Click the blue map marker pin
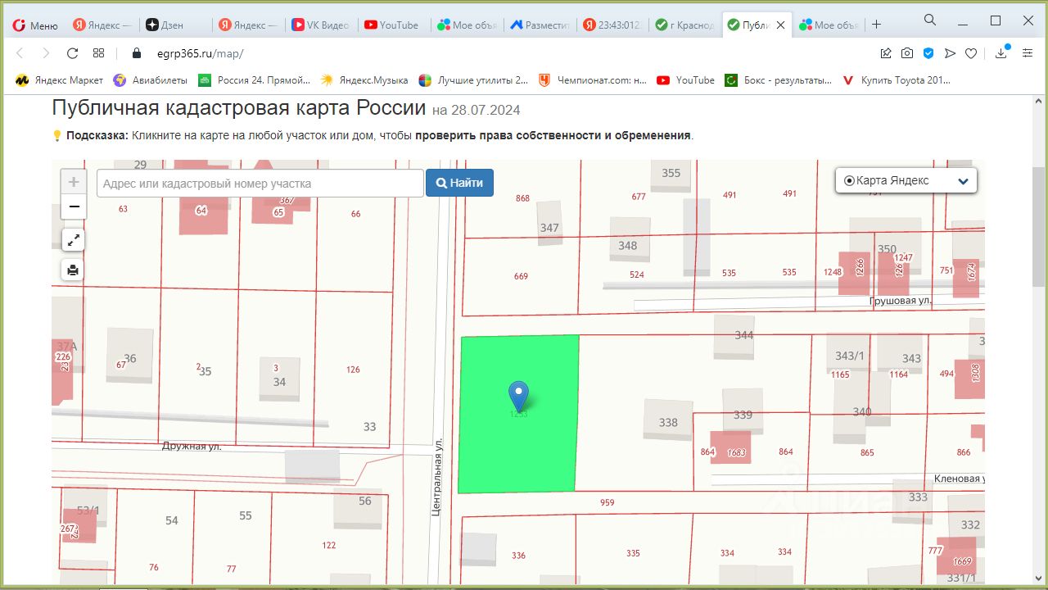Screen dimensions: 1048x590 [518, 396]
